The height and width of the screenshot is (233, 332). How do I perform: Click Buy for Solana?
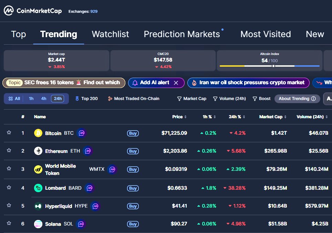(133, 224)
